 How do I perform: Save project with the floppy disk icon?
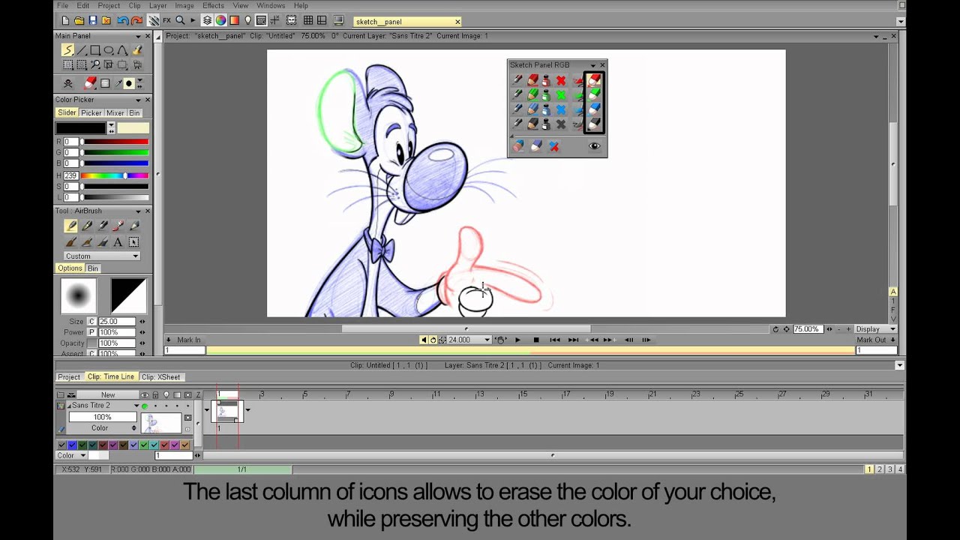(x=92, y=21)
